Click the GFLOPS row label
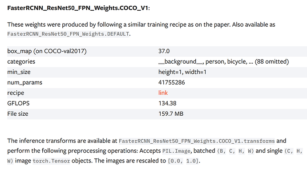This screenshot has width=307, height=170. (x=18, y=103)
